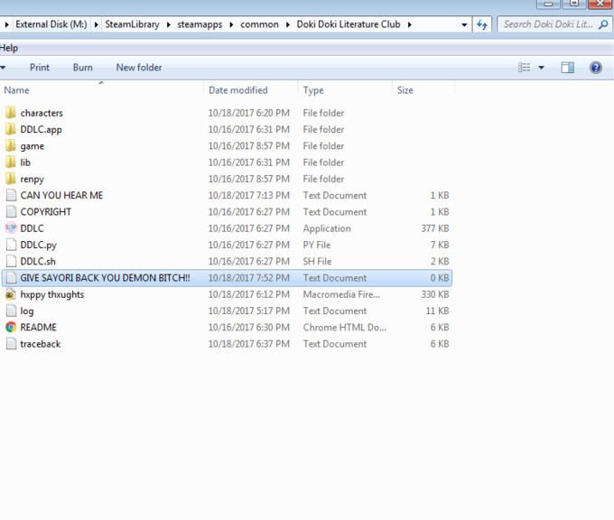Expand arrow after External Disk (M:)
The height and width of the screenshot is (520, 614).
[x=96, y=24]
